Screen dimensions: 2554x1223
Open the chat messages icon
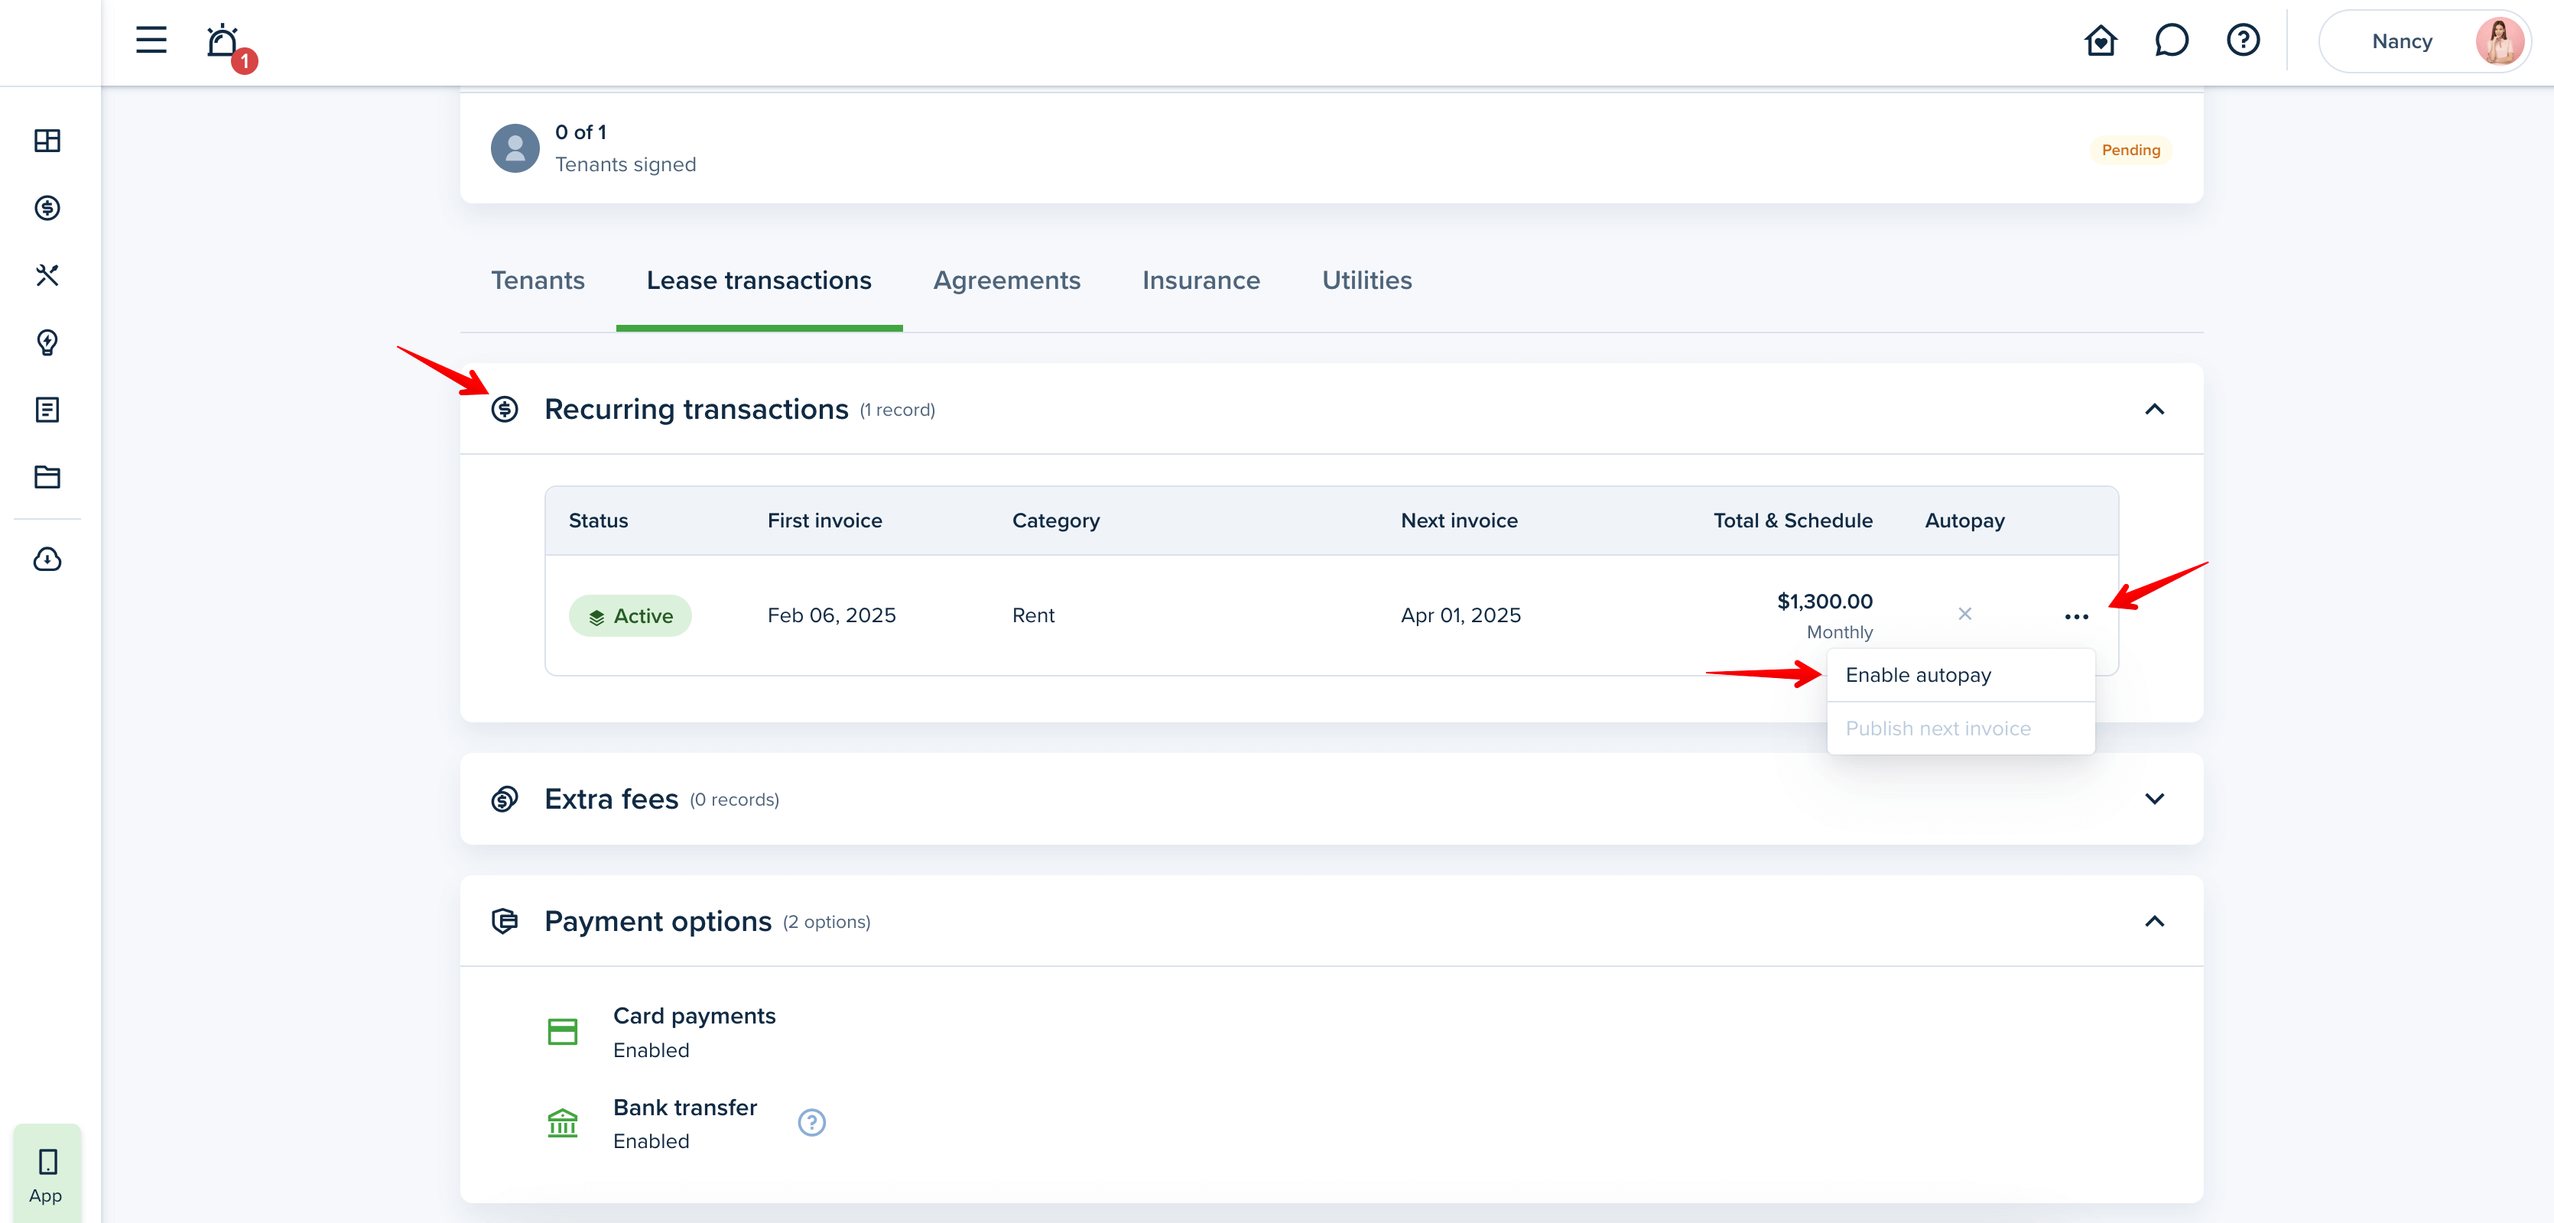point(2172,41)
